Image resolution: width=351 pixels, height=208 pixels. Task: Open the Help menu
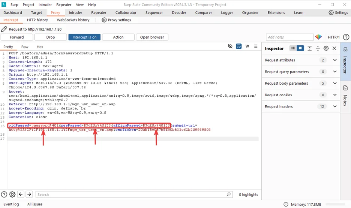[x=92, y=4]
